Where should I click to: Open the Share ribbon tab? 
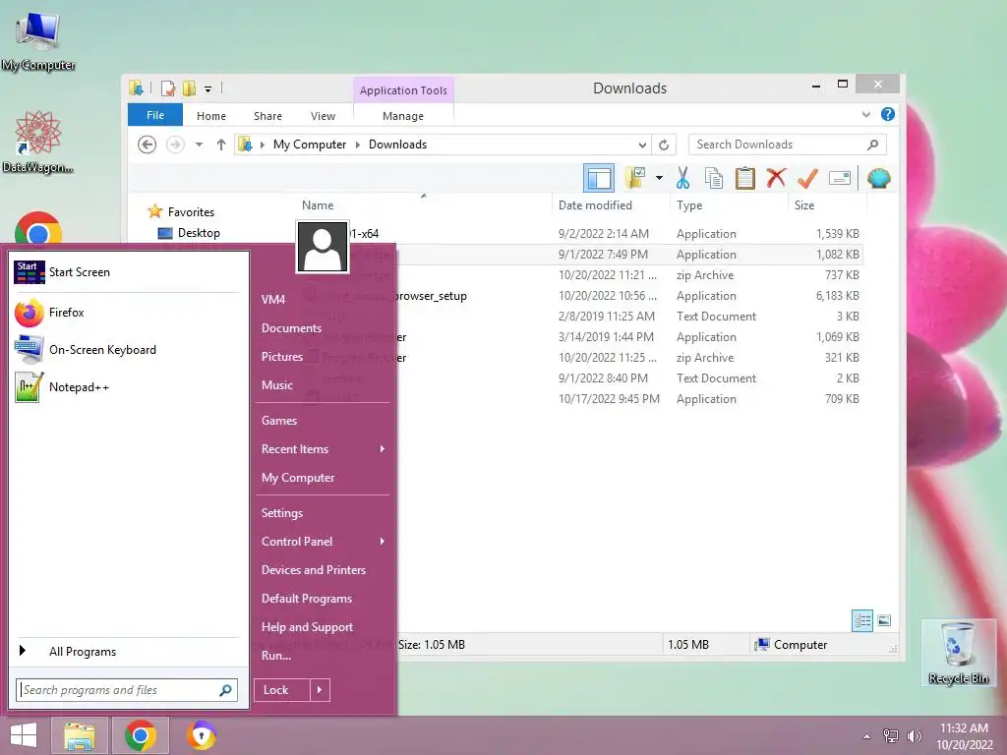point(267,116)
